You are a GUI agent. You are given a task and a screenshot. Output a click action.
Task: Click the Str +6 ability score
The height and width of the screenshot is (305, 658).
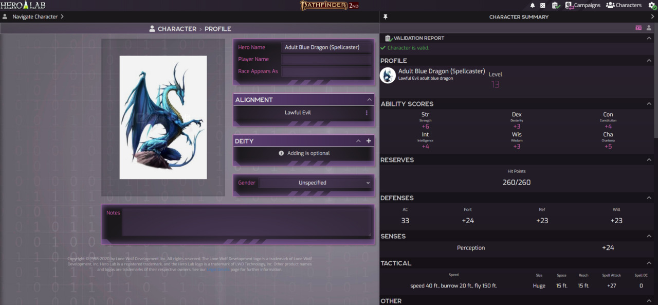(425, 120)
